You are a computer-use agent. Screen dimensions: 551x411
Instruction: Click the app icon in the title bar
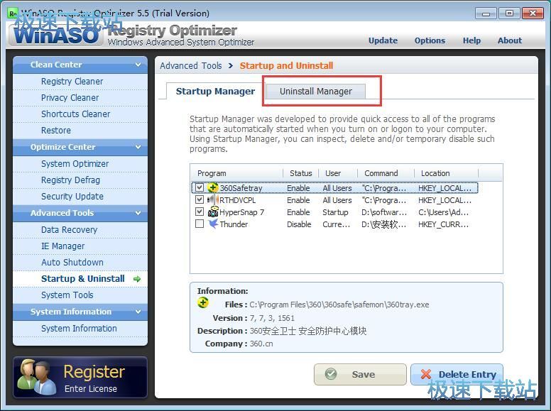click(x=13, y=13)
